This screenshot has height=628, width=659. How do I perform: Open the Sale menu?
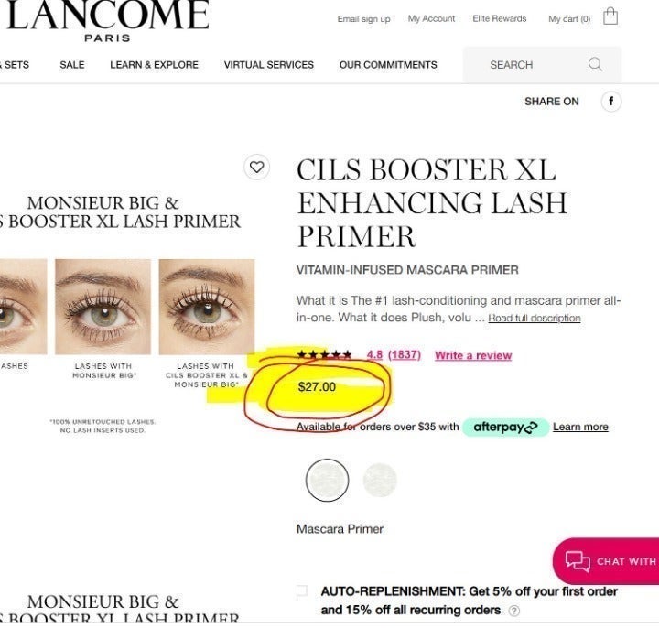[x=72, y=65]
